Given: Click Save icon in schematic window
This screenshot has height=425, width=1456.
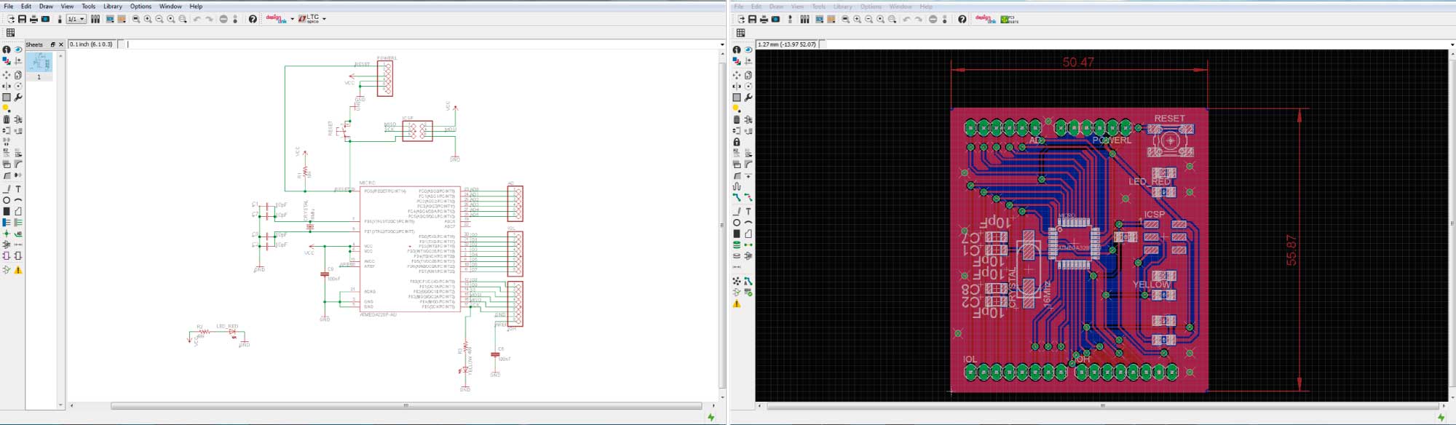Looking at the screenshot, I should pyautogui.click(x=22, y=19).
